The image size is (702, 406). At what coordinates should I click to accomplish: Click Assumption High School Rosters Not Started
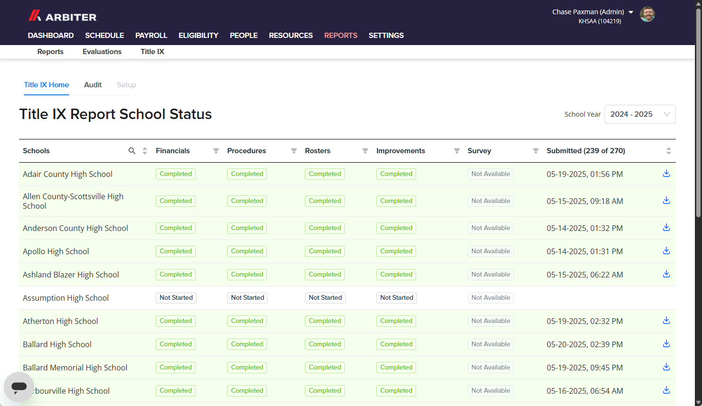[325, 298]
